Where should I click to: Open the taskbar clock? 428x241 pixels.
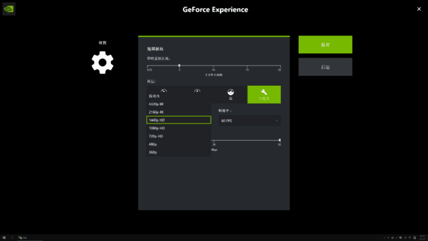(422, 238)
